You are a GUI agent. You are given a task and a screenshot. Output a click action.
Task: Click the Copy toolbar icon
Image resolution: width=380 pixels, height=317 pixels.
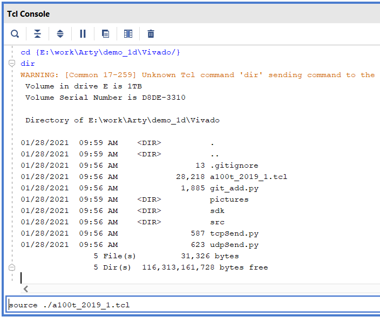pyautogui.click(x=105, y=33)
